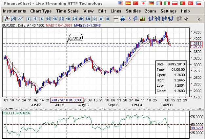Image resolution: width=205 pixels, height=139 pixels.
Task: Click the first blue trend line tool
Action: coord(151,19)
